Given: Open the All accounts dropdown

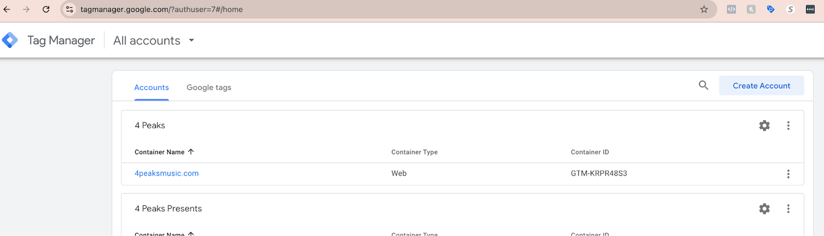Looking at the screenshot, I should pos(153,40).
